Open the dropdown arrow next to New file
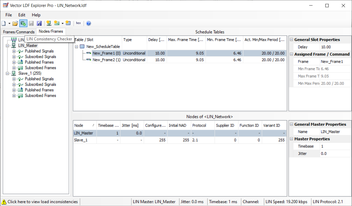Viewport: 352px width, 206px height. tap(9, 23)
